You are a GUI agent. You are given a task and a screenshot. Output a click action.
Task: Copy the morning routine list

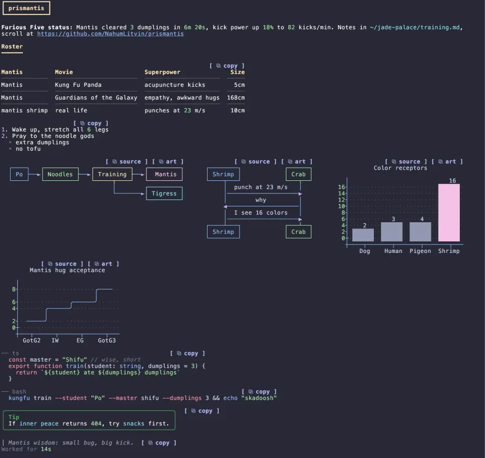(91, 123)
